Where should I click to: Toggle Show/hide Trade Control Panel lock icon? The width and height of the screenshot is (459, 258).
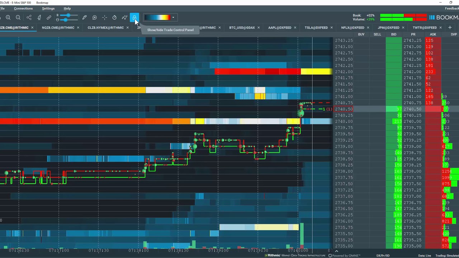134,18
